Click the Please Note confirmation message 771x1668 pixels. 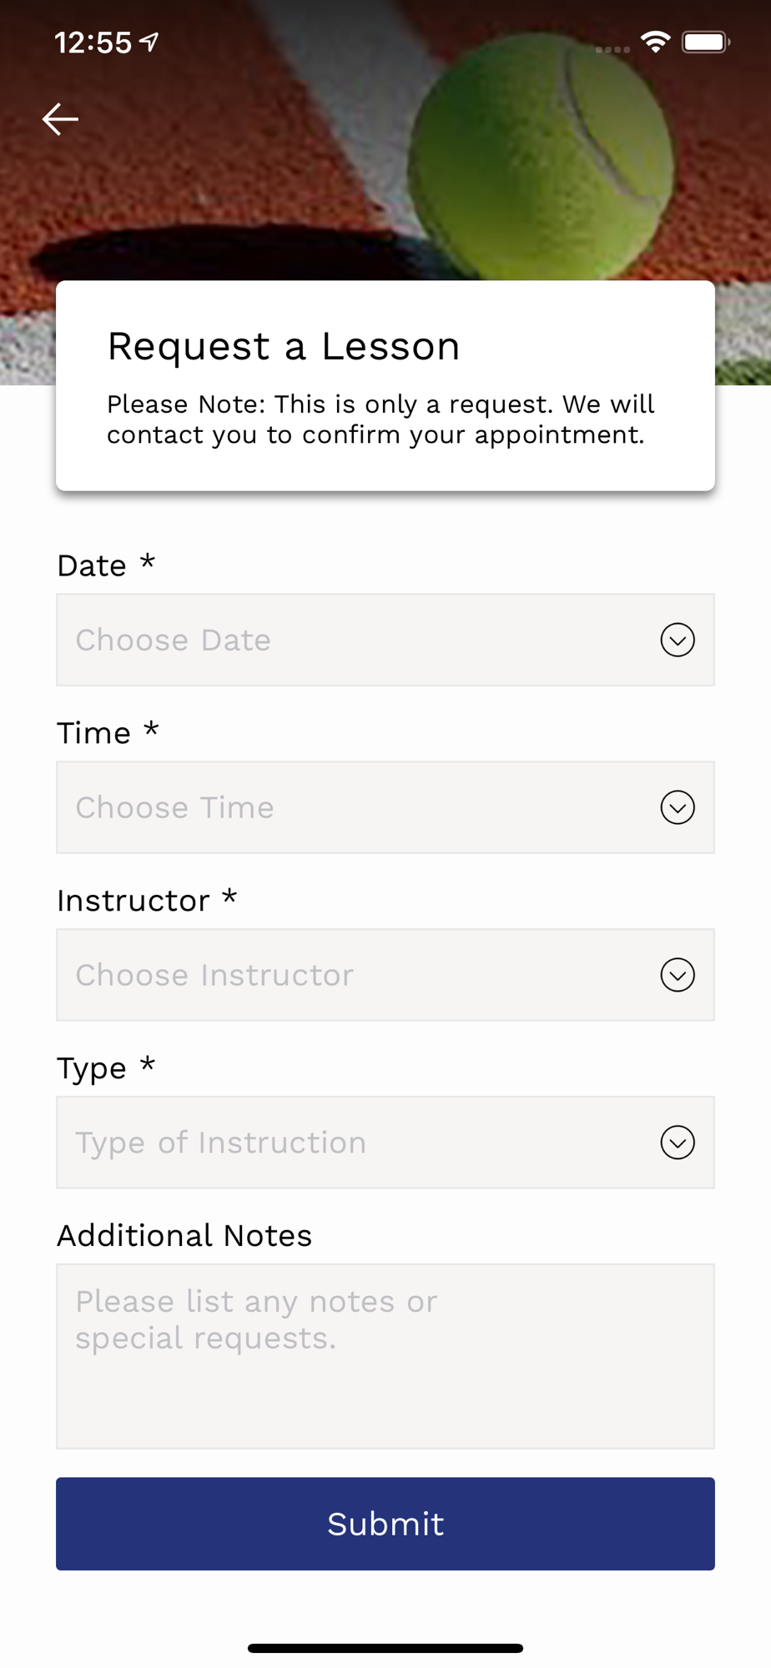point(380,420)
